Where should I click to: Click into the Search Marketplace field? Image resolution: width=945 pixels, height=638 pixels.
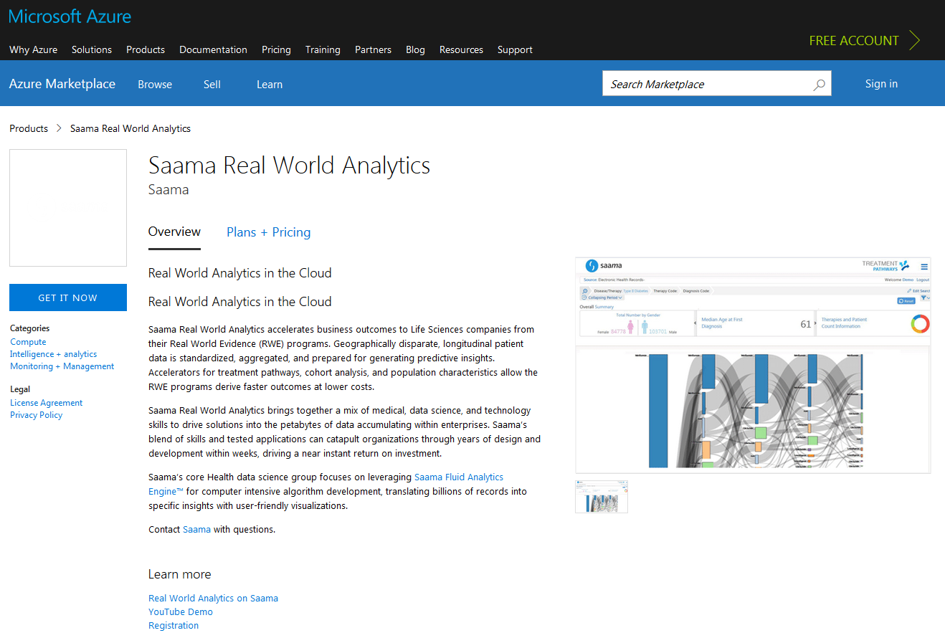706,85
